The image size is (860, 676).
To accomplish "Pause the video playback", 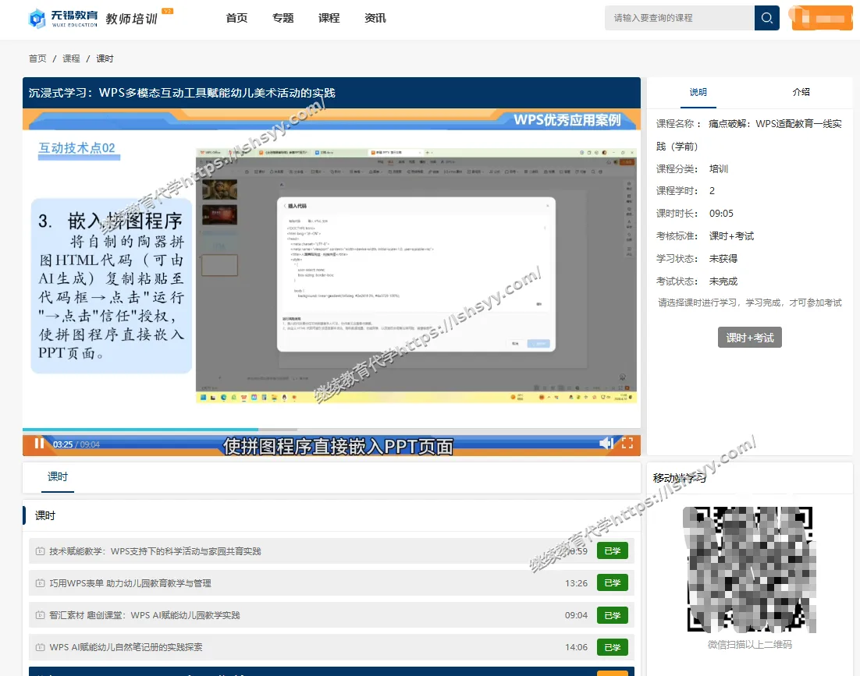I will pos(39,444).
